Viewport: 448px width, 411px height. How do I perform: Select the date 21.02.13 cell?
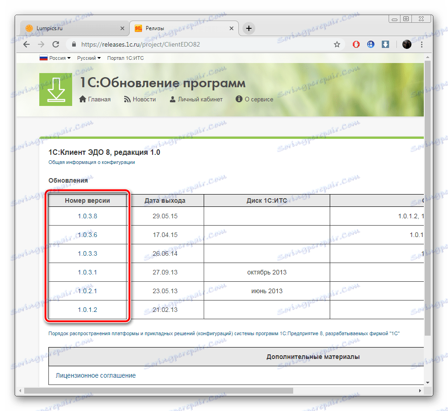[165, 310]
